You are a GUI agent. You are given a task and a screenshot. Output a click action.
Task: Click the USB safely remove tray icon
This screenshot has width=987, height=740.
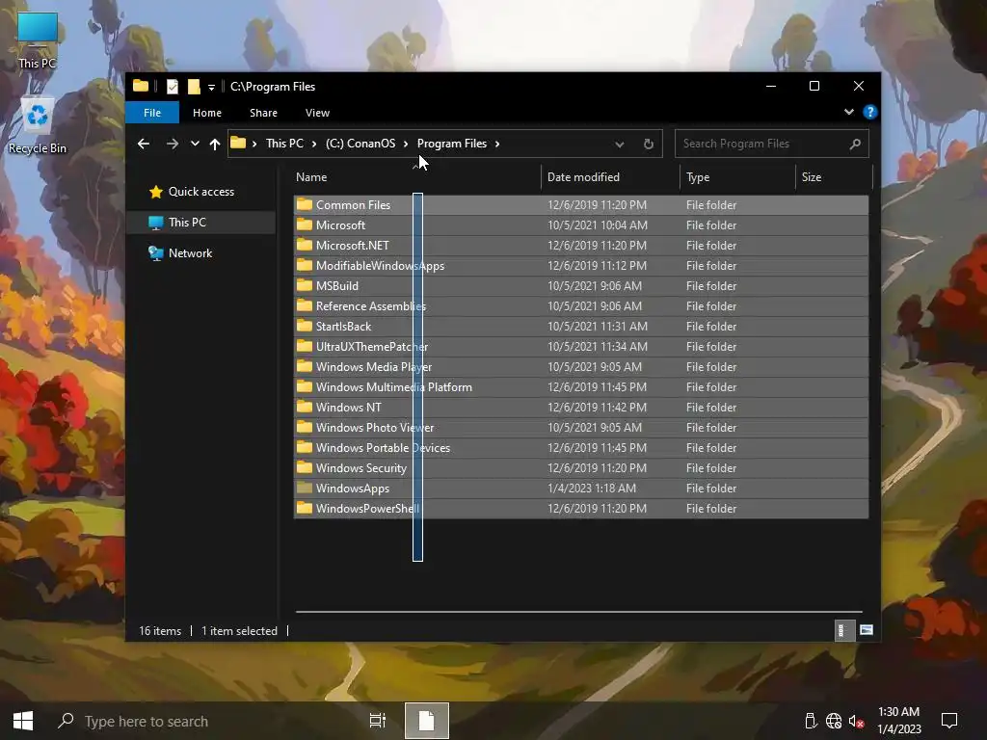click(811, 721)
